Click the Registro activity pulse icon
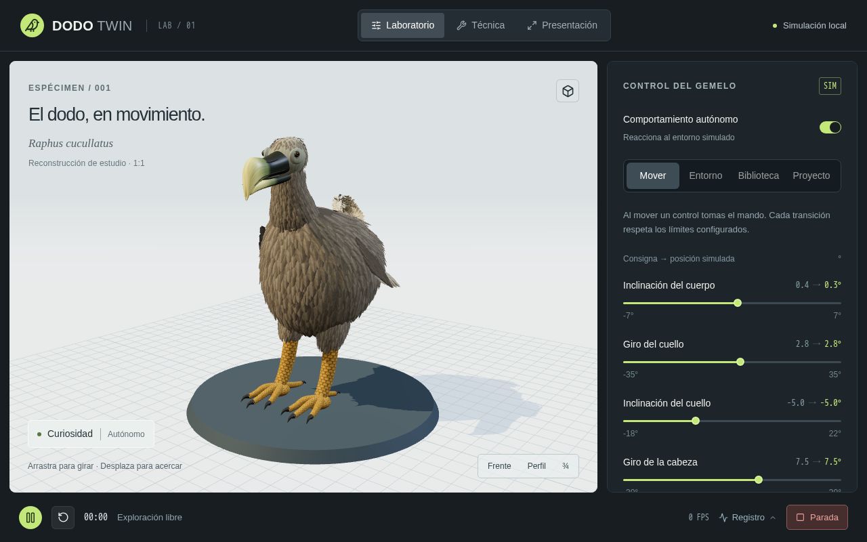This screenshot has width=867, height=542. 723,518
